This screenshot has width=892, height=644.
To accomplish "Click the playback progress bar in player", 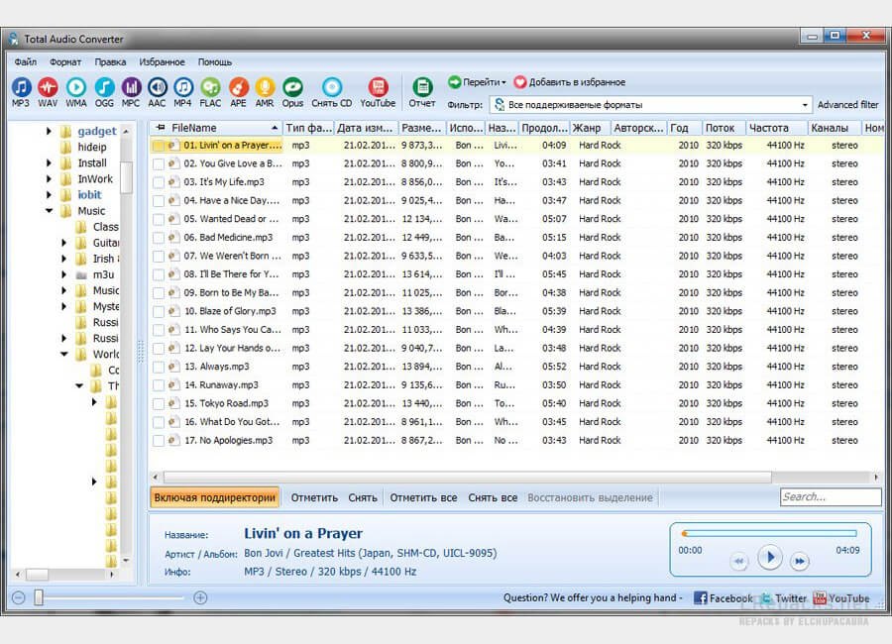I will pyautogui.click(x=769, y=534).
